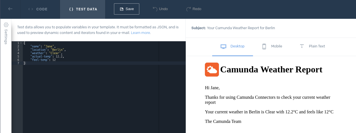
Task: Click the curved Undo arrow icon
Action: coord(155,9)
